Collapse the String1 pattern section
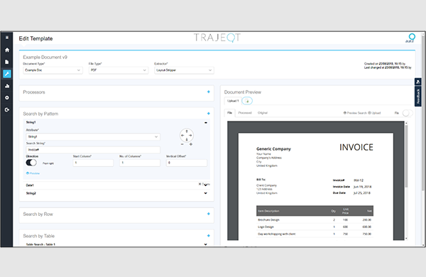This screenshot has width=426, height=277. click(206, 123)
